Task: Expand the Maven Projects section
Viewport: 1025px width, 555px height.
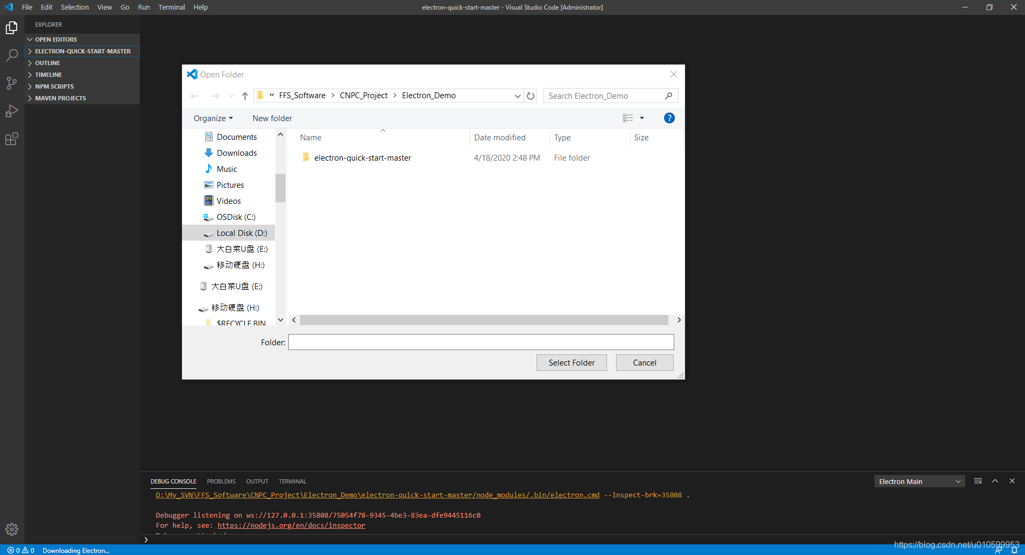Action: [82, 98]
